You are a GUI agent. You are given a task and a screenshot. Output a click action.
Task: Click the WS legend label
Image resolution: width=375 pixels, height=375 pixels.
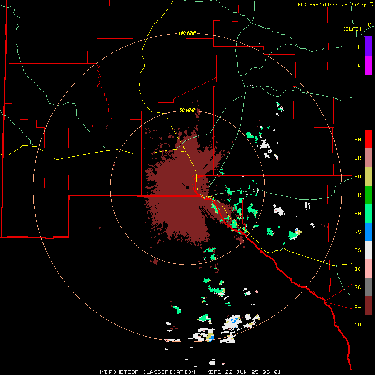(358, 232)
